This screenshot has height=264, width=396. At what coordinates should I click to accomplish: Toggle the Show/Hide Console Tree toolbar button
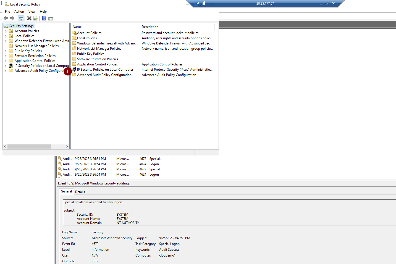pyautogui.click(x=21, y=18)
